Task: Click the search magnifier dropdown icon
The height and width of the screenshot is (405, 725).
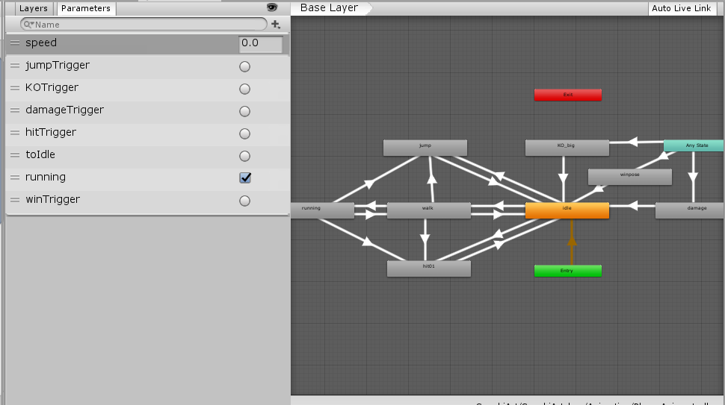Action: [28, 25]
